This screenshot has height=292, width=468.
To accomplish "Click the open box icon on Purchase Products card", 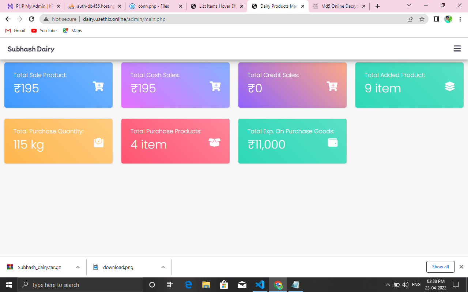I will pos(215,142).
